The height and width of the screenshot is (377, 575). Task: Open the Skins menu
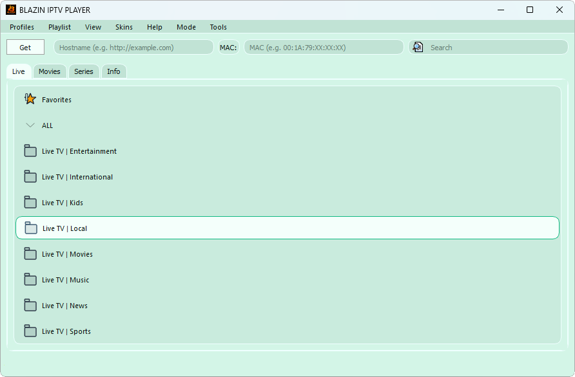[124, 27]
